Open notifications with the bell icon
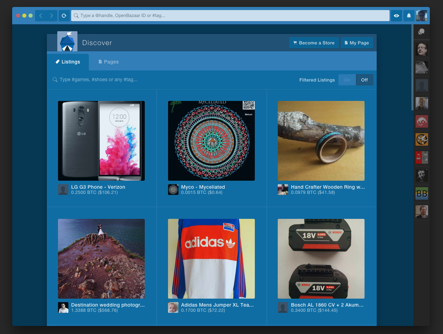 (409, 16)
